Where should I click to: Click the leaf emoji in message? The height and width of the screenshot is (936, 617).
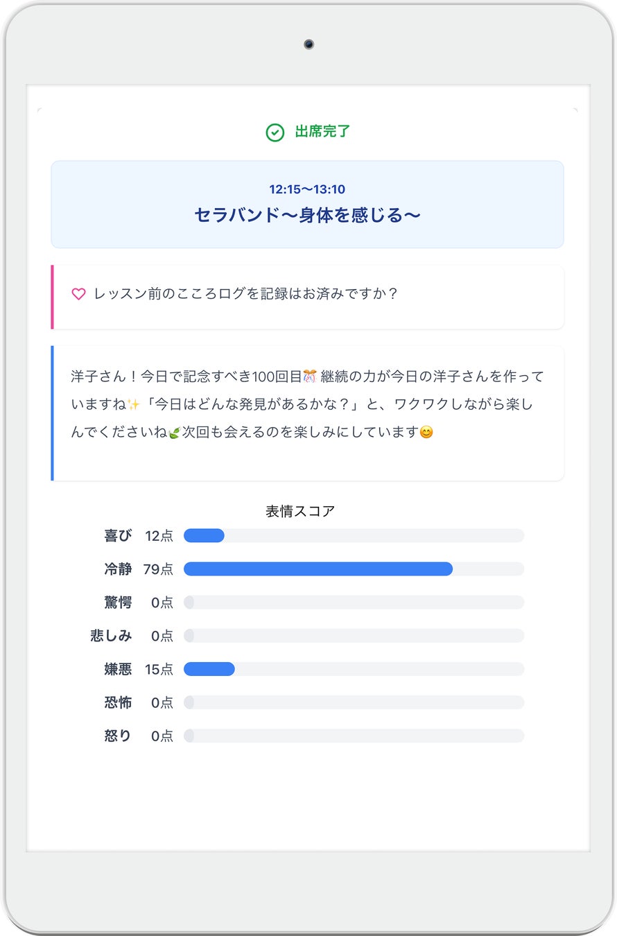pyautogui.click(x=175, y=433)
